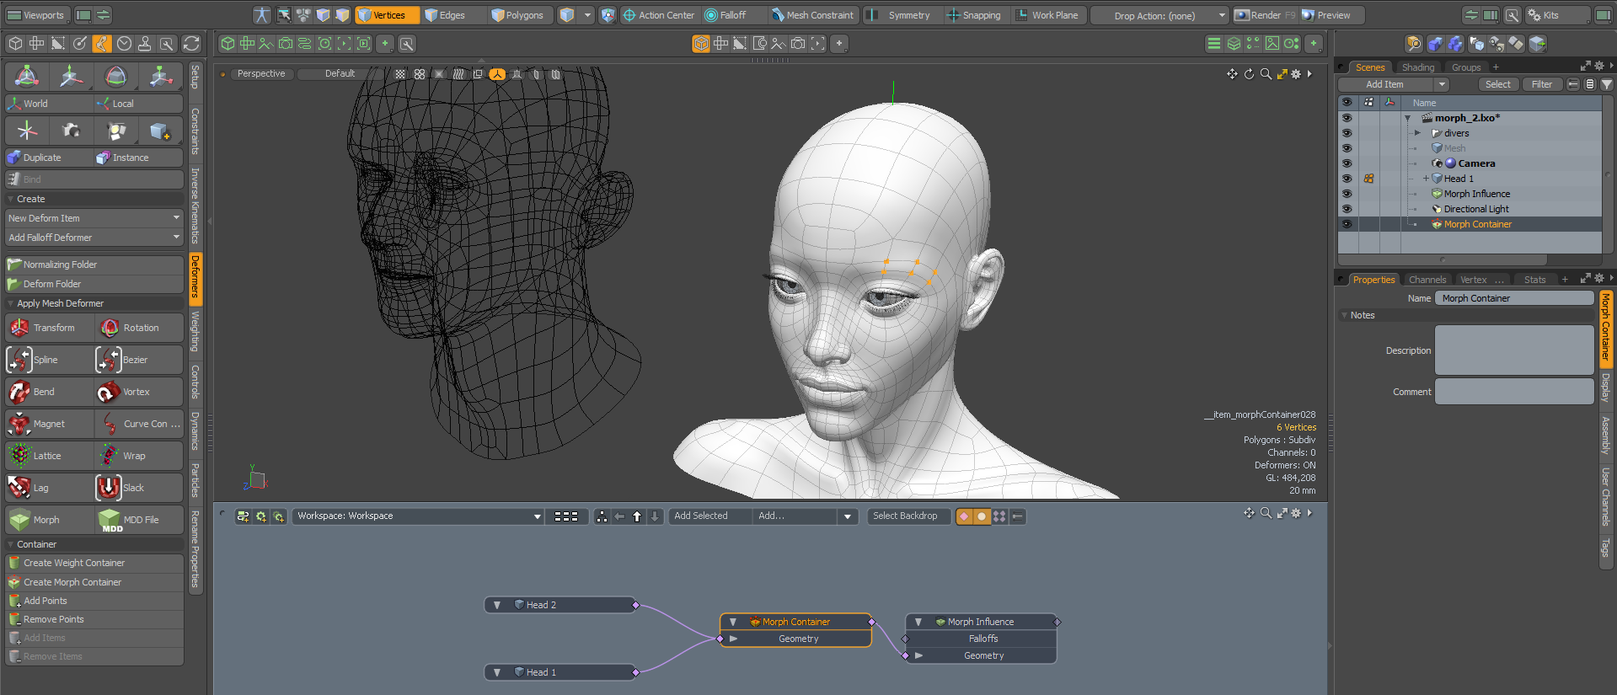
Task: Switch to the Shading tab
Action: [1417, 67]
